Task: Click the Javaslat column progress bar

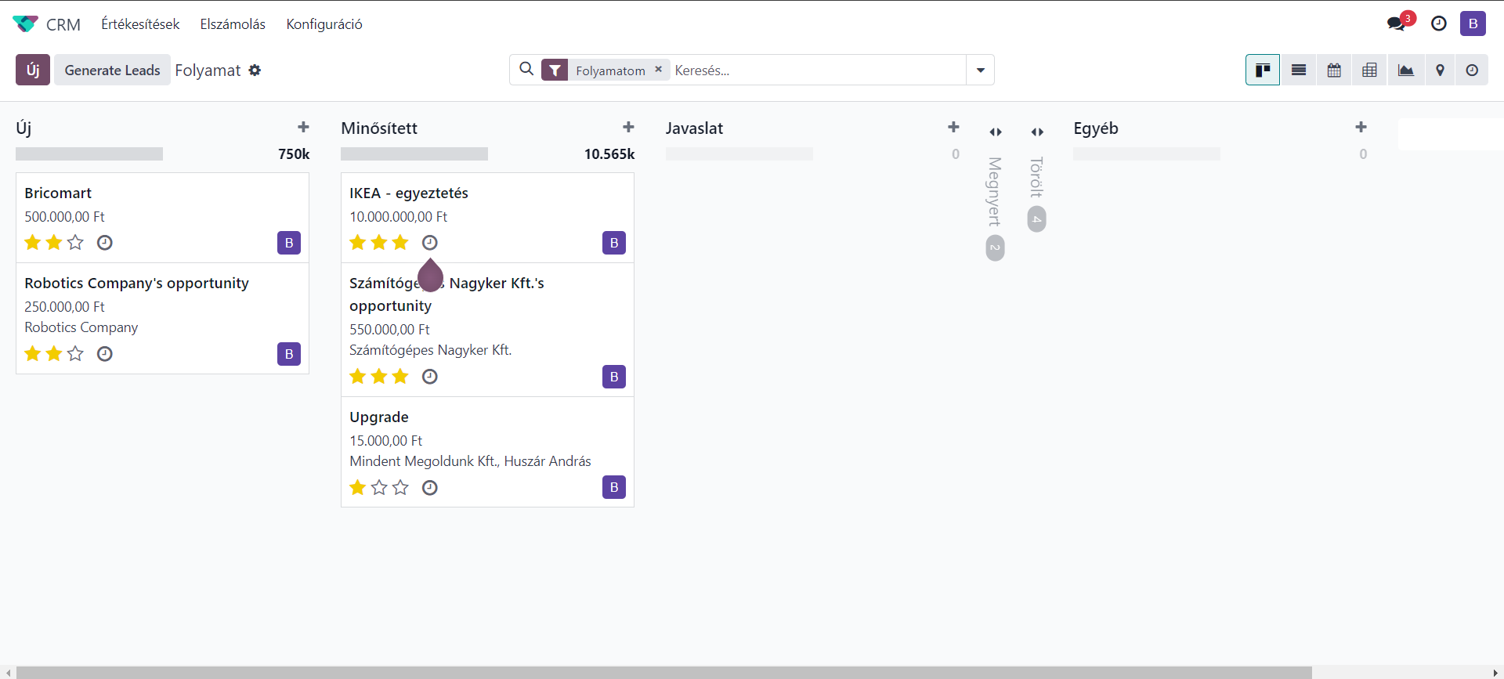Action: click(x=739, y=154)
